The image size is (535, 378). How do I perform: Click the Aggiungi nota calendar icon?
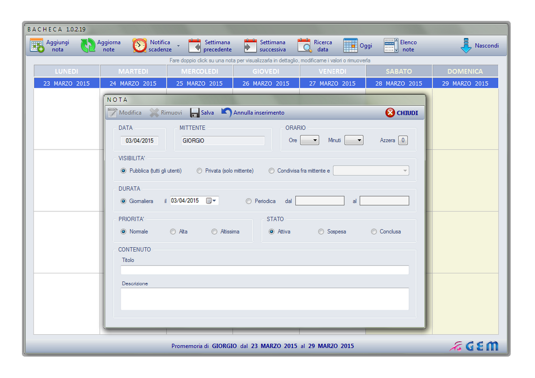[37, 46]
